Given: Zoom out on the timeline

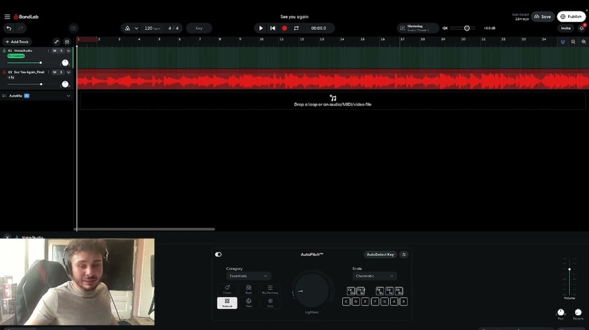Looking at the screenshot, I should point(584,42).
